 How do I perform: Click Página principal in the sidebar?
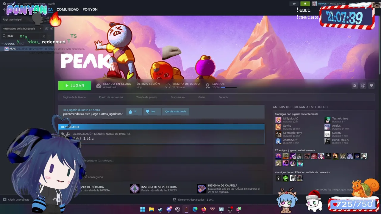pyautogui.click(x=12, y=19)
